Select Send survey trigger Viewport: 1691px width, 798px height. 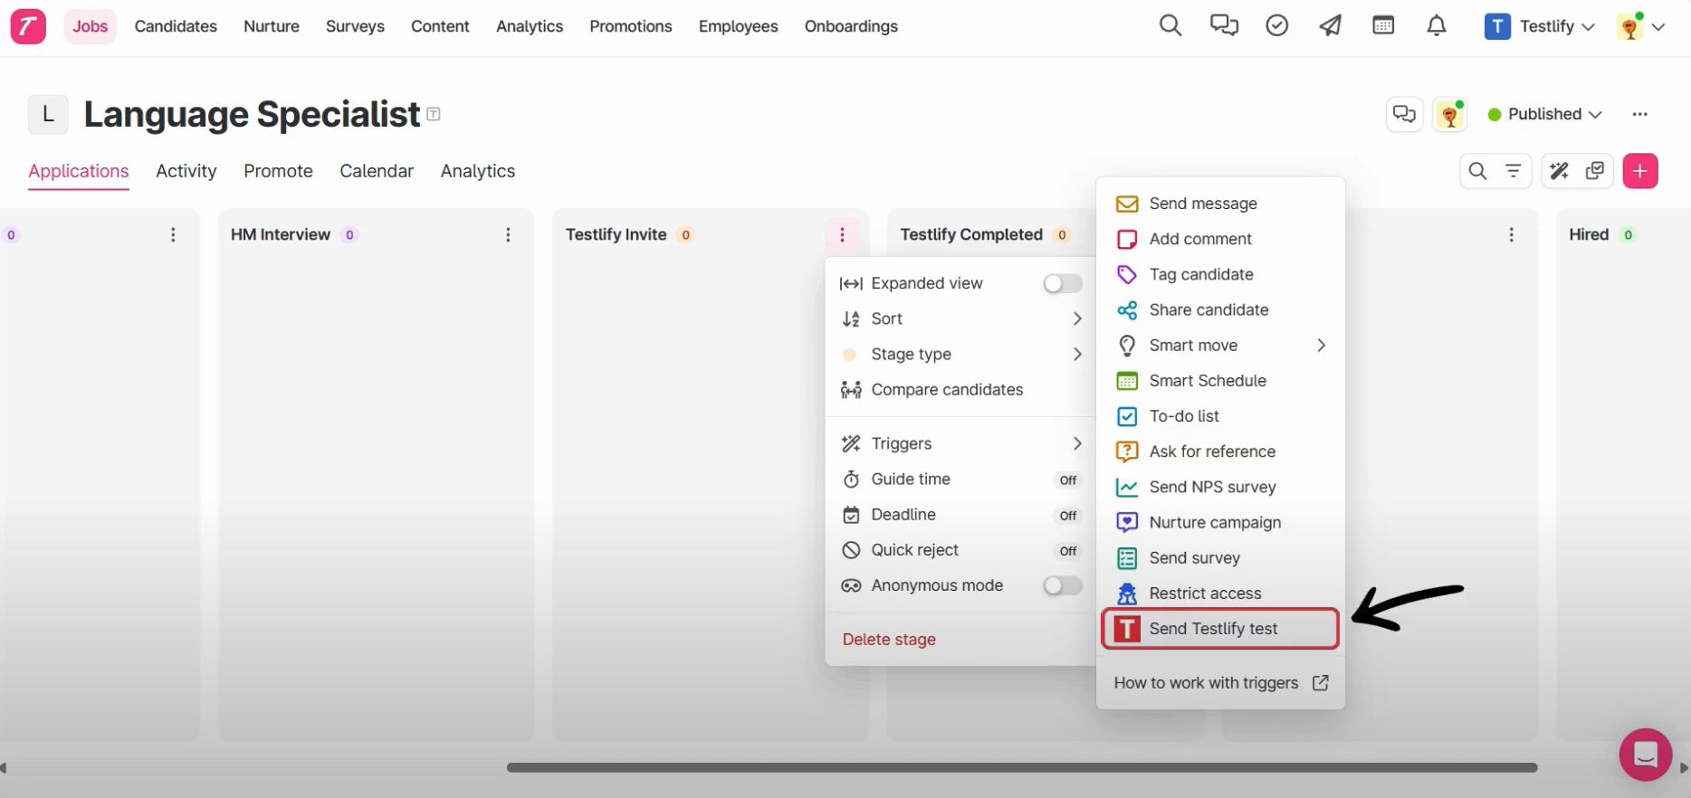[1221, 558]
